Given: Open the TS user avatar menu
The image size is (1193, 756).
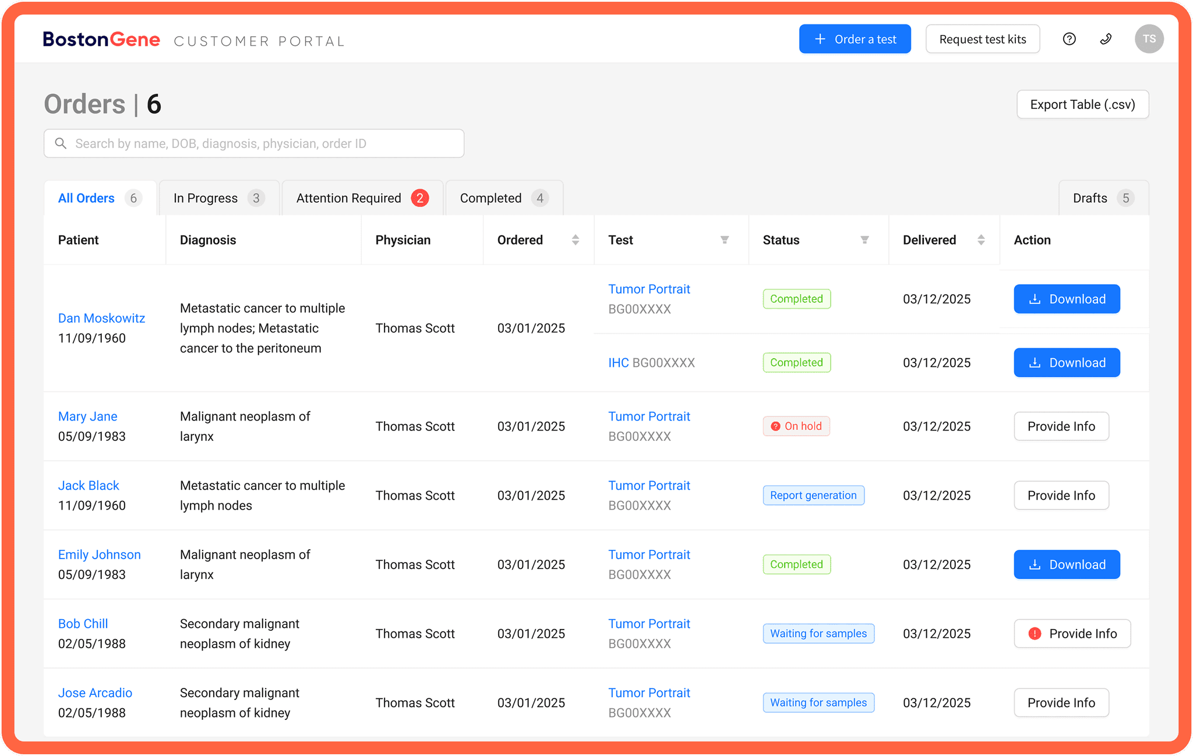Looking at the screenshot, I should click(x=1149, y=39).
